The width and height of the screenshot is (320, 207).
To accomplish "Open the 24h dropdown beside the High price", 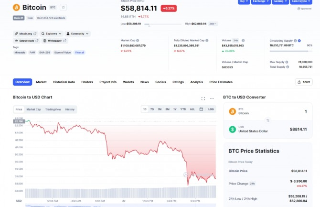I will point(213,23).
